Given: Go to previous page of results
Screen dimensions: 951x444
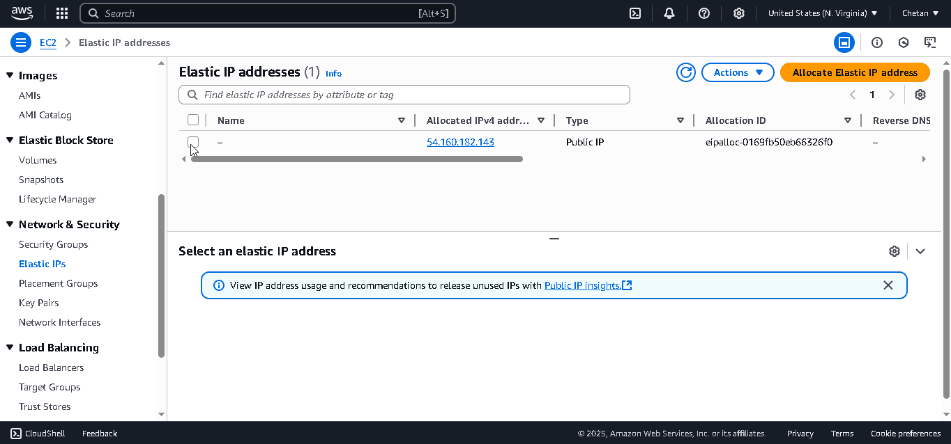Looking at the screenshot, I should pyautogui.click(x=852, y=95).
